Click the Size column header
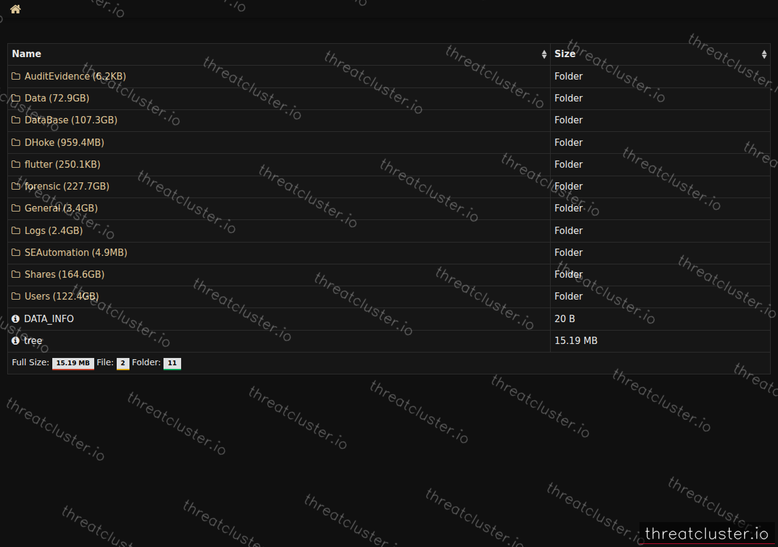 pos(661,54)
